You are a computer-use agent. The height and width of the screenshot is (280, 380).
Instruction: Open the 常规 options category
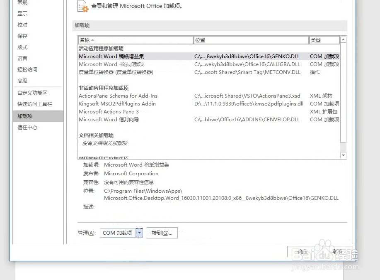click(x=22, y=2)
